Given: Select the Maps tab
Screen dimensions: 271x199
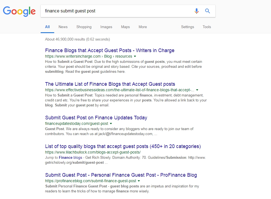Looking at the screenshot, I should pyautogui.click(x=125, y=27).
